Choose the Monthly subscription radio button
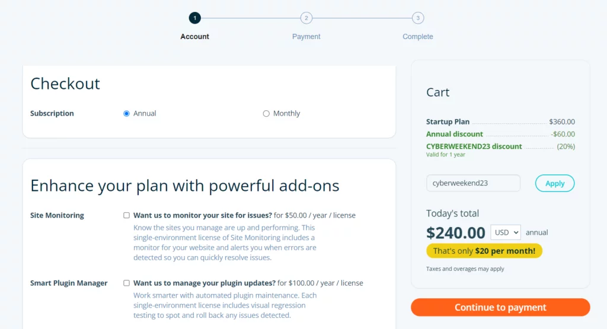Viewport: 607px width, 329px height. (x=266, y=114)
